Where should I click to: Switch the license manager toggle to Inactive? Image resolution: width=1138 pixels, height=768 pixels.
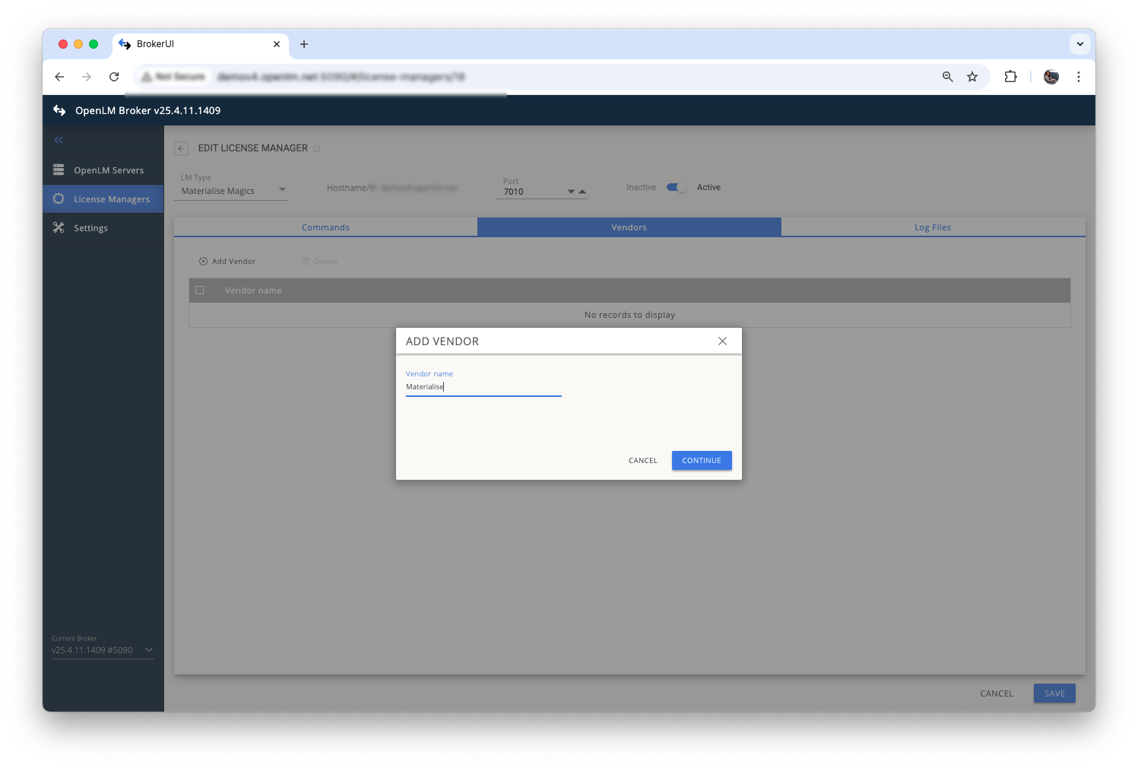click(x=676, y=187)
